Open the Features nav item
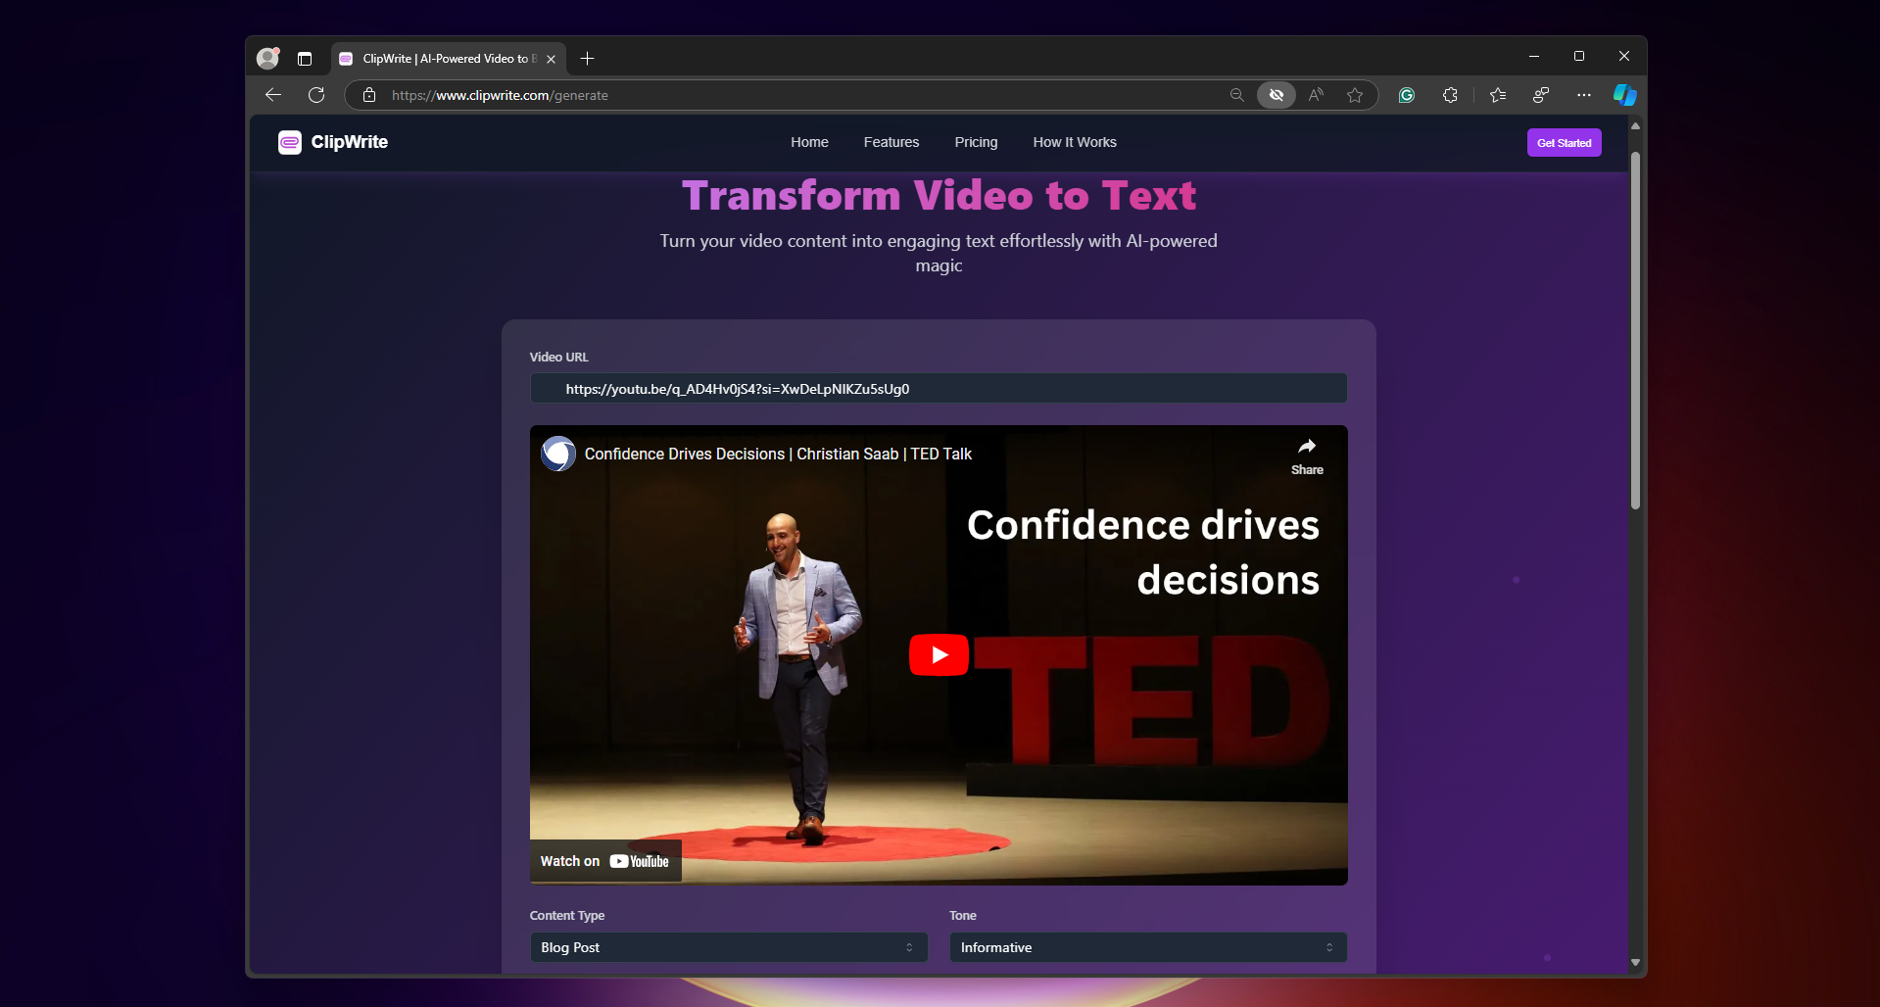Screen dimensions: 1880x1007 [x=892, y=142]
